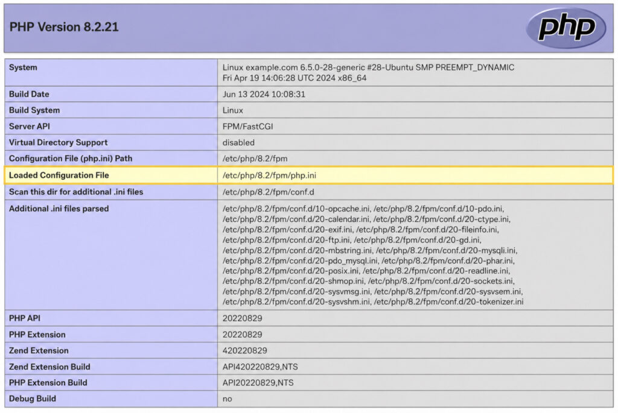Click the 'PHP Extension' label
This screenshot has width=618, height=413.
(37, 334)
